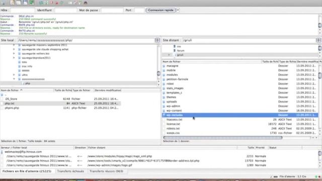Click the Port input field
The height and width of the screenshot is (181, 322).
(x=139, y=10)
